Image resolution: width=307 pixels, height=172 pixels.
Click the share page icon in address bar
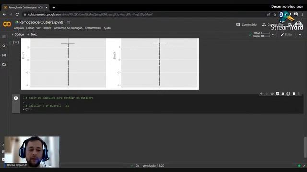[x=269, y=14]
